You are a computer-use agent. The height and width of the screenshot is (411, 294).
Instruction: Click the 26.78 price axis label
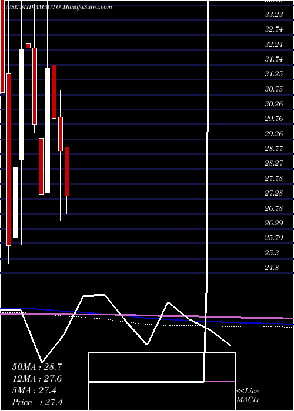click(273, 208)
